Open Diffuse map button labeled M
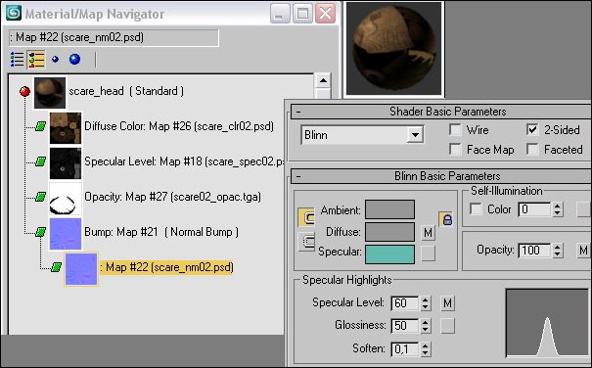The height and width of the screenshot is (368, 592). point(428,233)
